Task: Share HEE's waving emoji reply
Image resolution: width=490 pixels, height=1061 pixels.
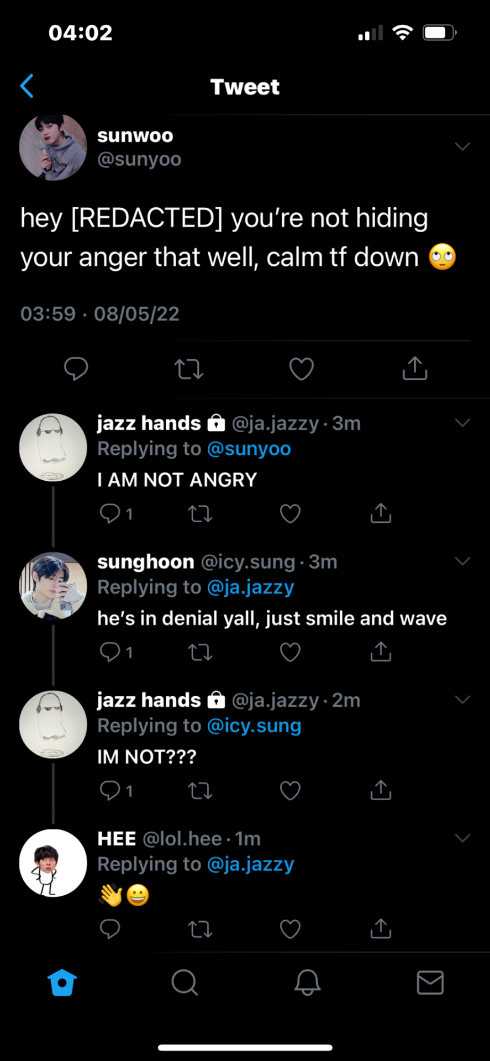Action: click(381, 929)
